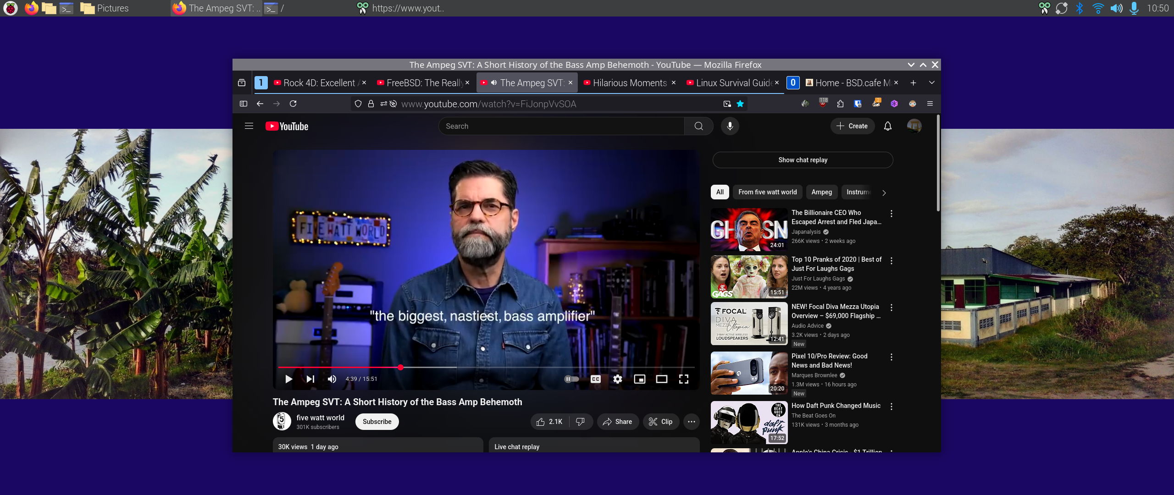Image resolution: width=1174 pixels, height=495 pixels.
Task: List all tabs with the dropdown chevron
Action: click(x=931, y=83)
